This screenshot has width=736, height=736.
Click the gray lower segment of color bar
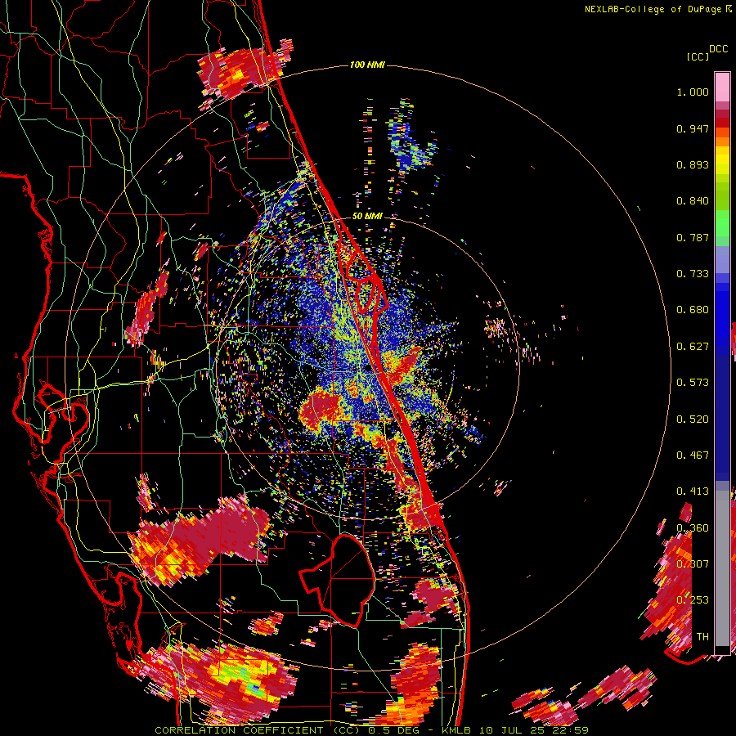pos(722,568)
